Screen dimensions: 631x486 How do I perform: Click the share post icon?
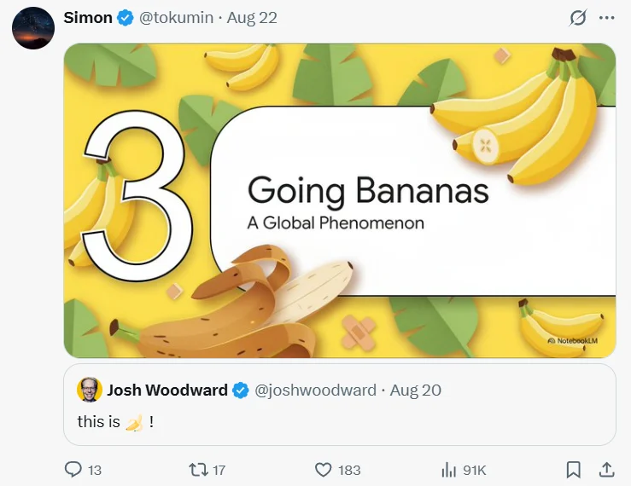pos(606,470)
